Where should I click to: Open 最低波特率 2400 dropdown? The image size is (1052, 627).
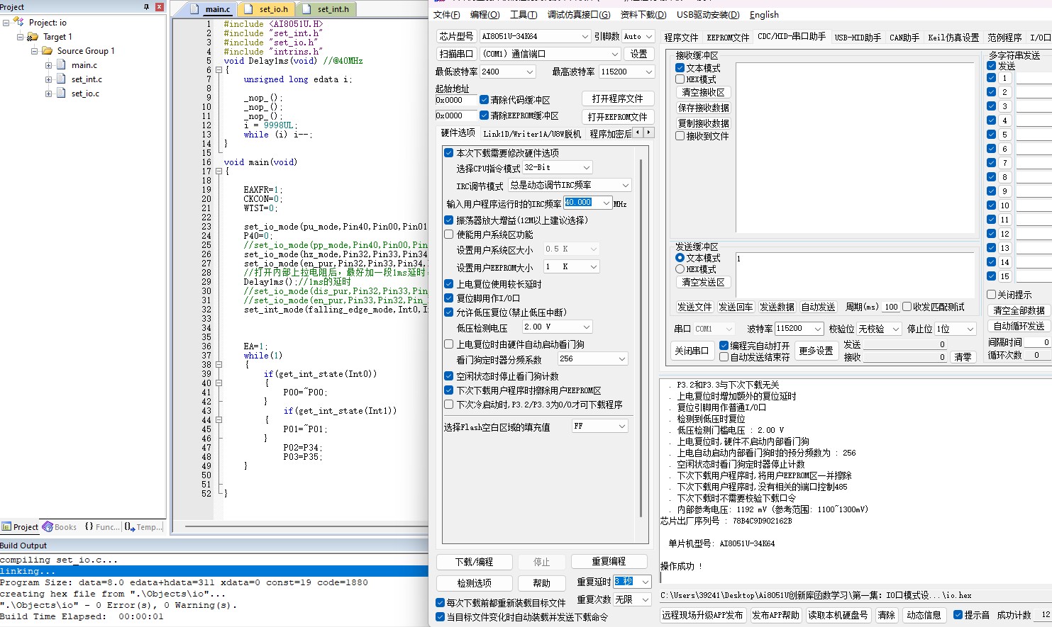coord(508,72)
